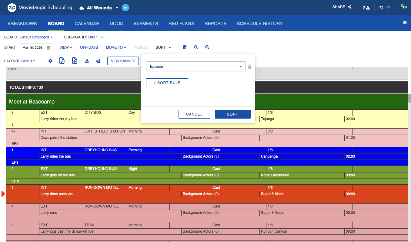Confirm with the blue SORT button
The width and height of the screenshot is (411, 242).
(x=232, y=114)
